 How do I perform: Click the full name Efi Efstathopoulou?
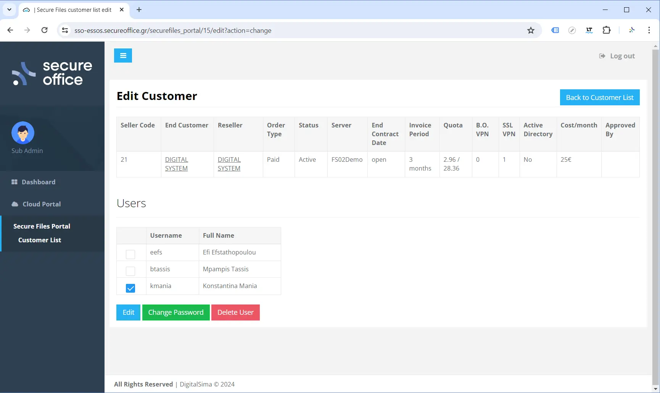[x=229, y=252]
